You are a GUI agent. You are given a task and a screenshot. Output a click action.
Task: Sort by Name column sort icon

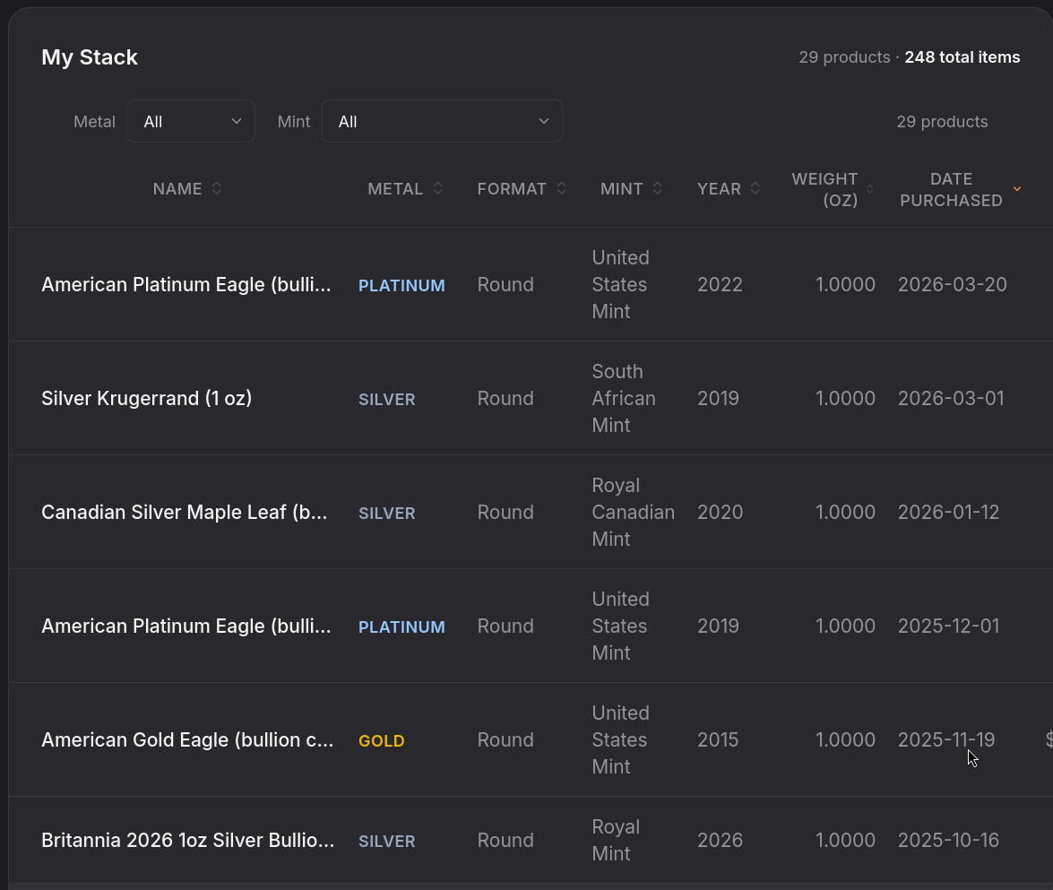coord(216,189)
